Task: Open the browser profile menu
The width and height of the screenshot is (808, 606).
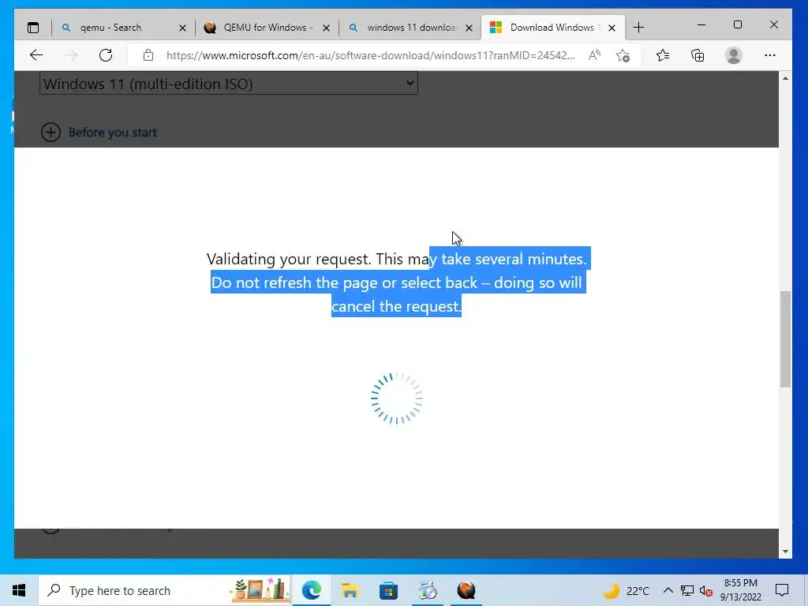Action: [733, 55]
